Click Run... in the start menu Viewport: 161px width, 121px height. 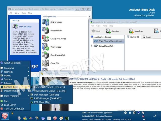(x=15, y=101)
